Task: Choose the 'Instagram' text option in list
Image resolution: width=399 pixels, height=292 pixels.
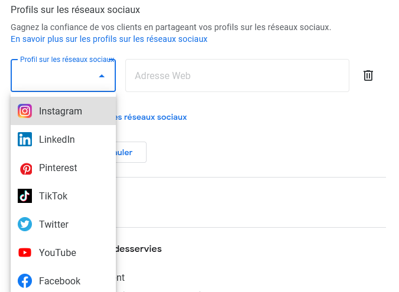Action: click(x=60, y=111)
